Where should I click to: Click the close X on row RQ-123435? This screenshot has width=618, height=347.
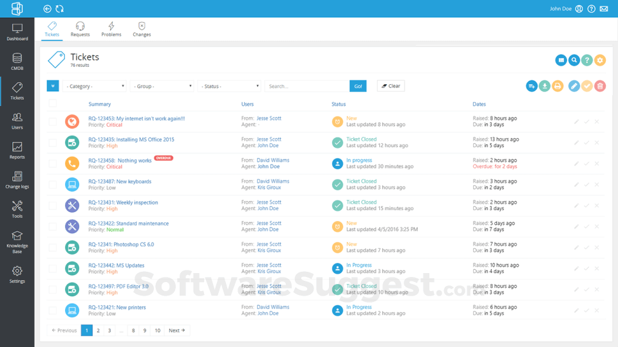(597, 143)
